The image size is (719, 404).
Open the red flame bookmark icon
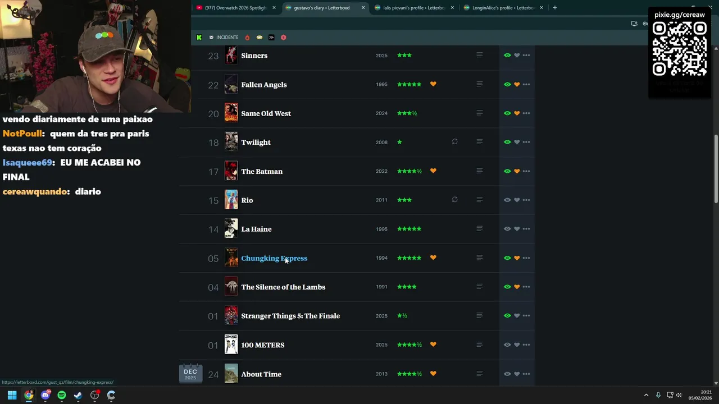point(247,38)
